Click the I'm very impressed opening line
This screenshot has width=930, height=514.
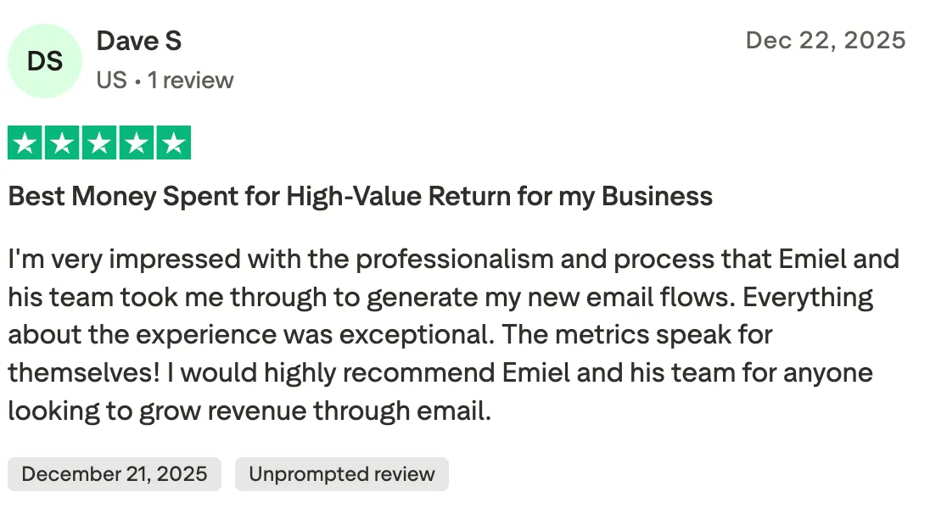454,260
